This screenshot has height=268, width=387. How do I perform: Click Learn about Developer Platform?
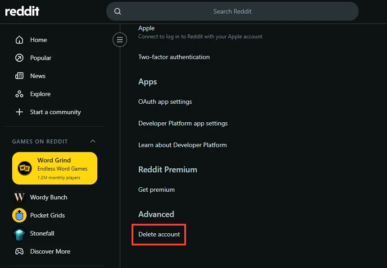(182, 145)
